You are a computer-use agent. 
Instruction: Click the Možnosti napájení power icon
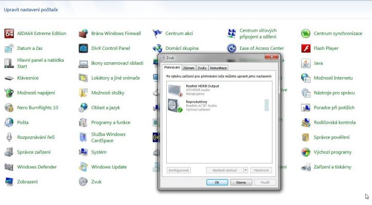[x=9, y=93]
